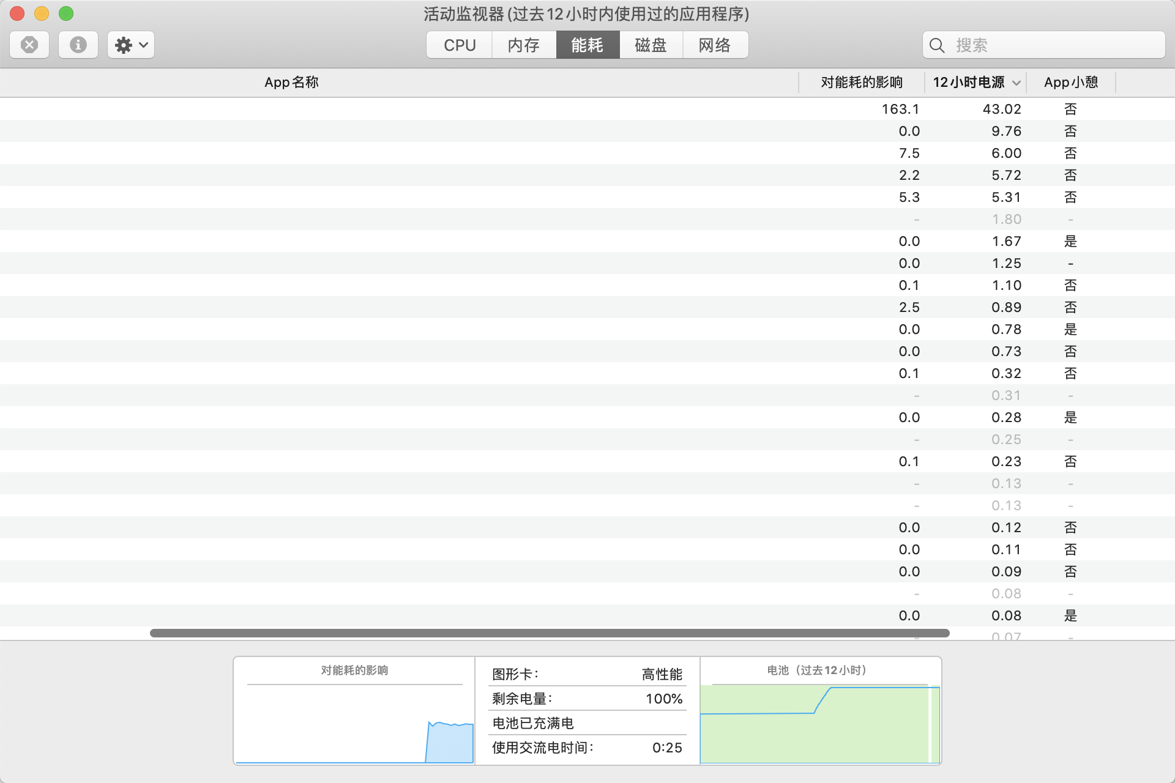
Task: Sort by App 小憩 column header
Action: 1071,82
